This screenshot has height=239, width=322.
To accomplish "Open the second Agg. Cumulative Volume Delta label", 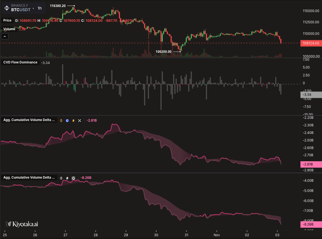I will coord(29,178).
